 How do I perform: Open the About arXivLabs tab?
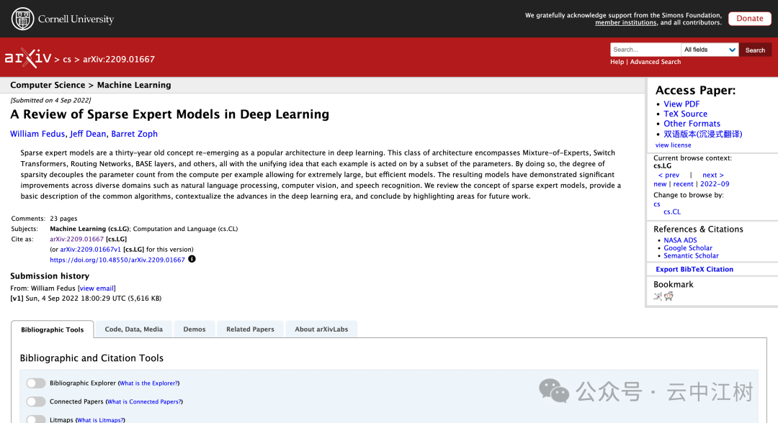pyautogui.click(x=321, y=329)
